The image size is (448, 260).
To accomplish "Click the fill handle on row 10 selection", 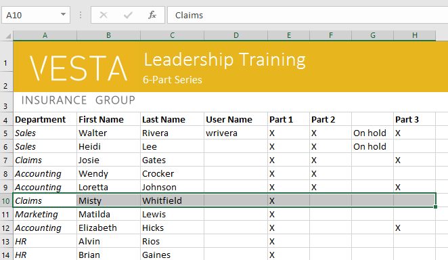I will [x=435, y=207].
